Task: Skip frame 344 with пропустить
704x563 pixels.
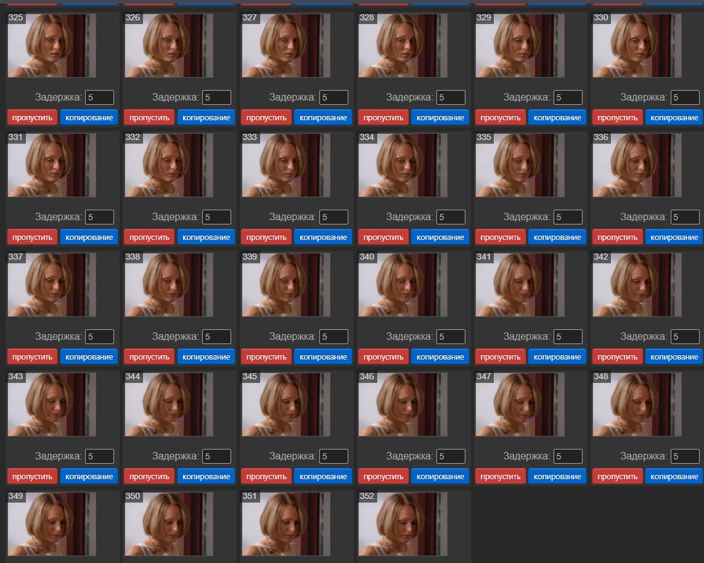Action: click(149, 476)
